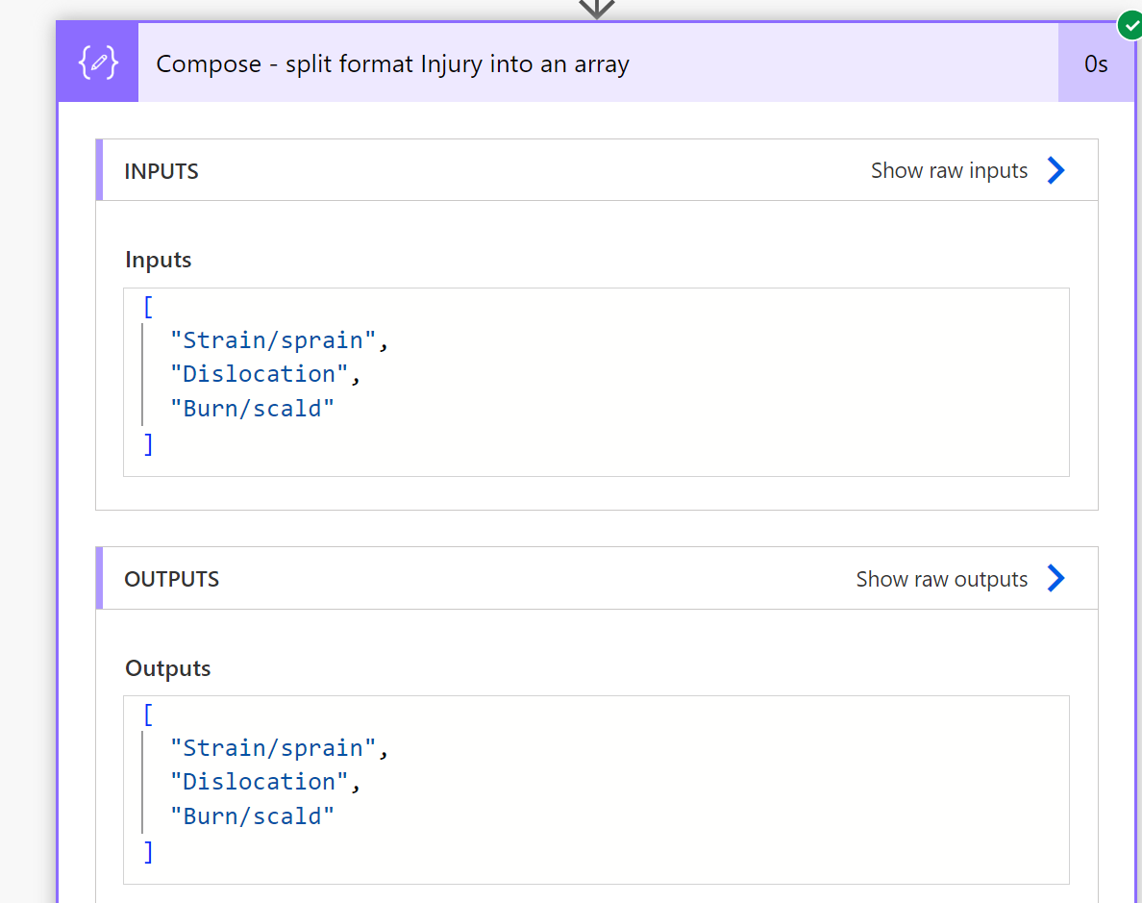Open the Show raw outputs link
The width and height of the screenshot is (1142, 903).
pyautogui.click(x=941, y=579)
